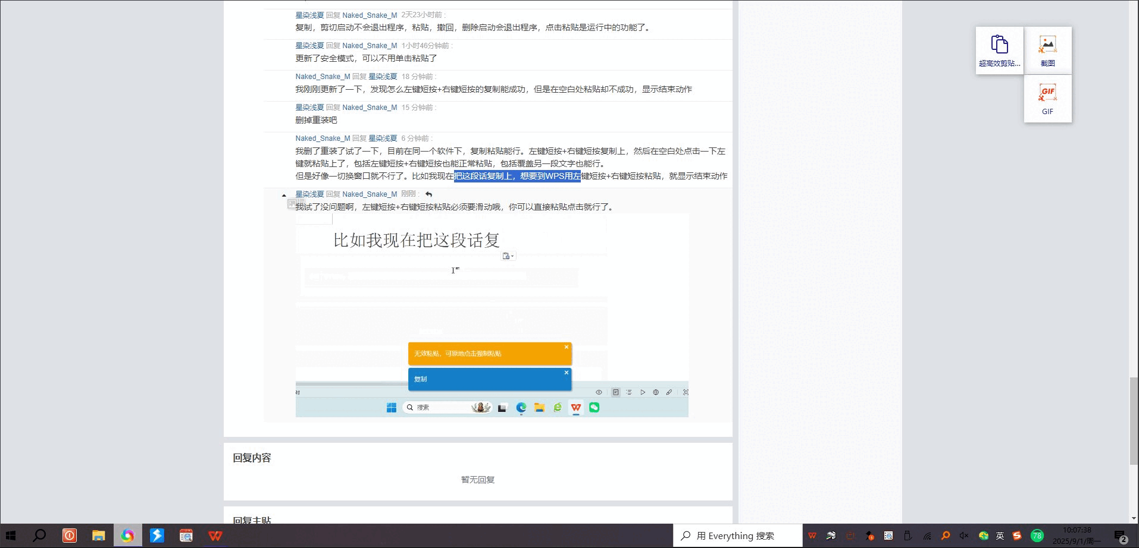The image size is (1139, 548).
Task: Click the 截图 screenshot tool icon
Action: (1047, 50)
